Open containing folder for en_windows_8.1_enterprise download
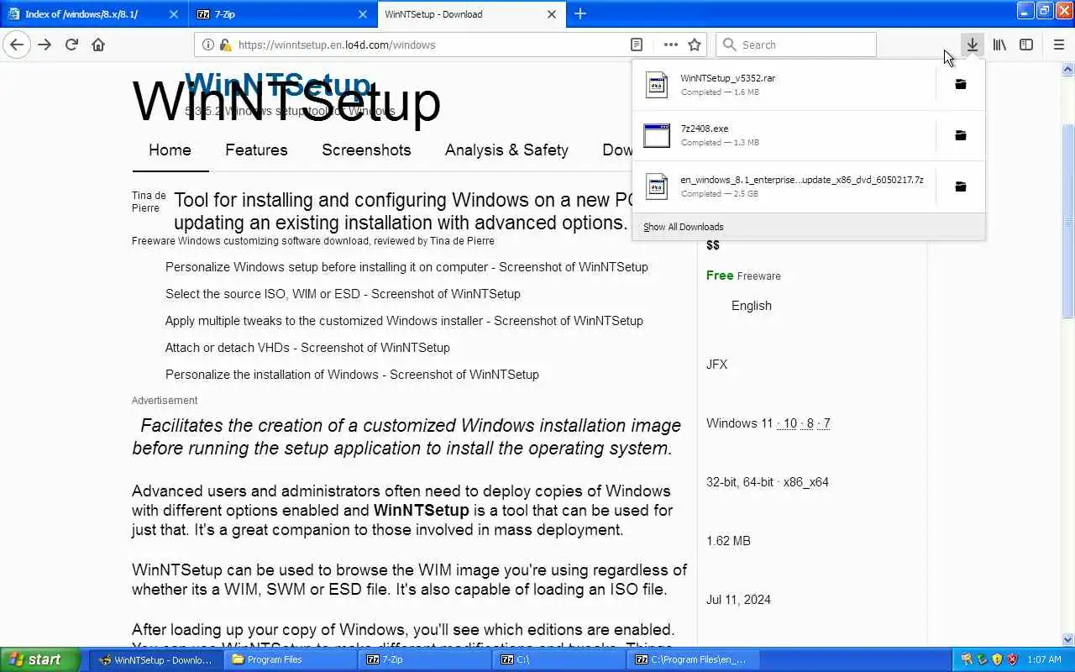This screenshot has width=1075, height=672. point(961,186)
